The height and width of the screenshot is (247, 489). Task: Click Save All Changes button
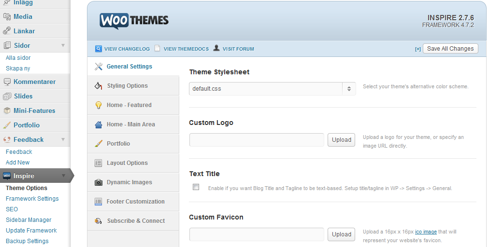[x=450, y=49]
